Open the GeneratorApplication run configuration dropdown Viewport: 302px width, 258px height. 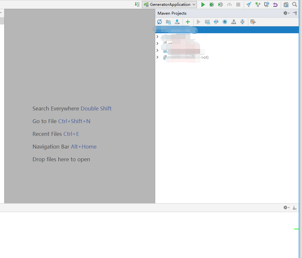169,5
